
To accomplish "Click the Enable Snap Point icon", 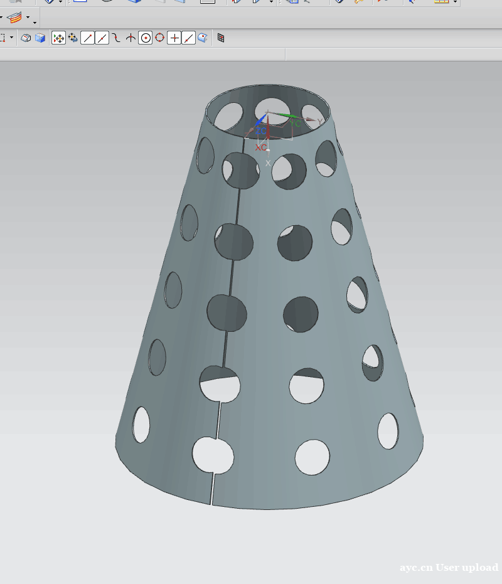I will (x=58, y=38).
